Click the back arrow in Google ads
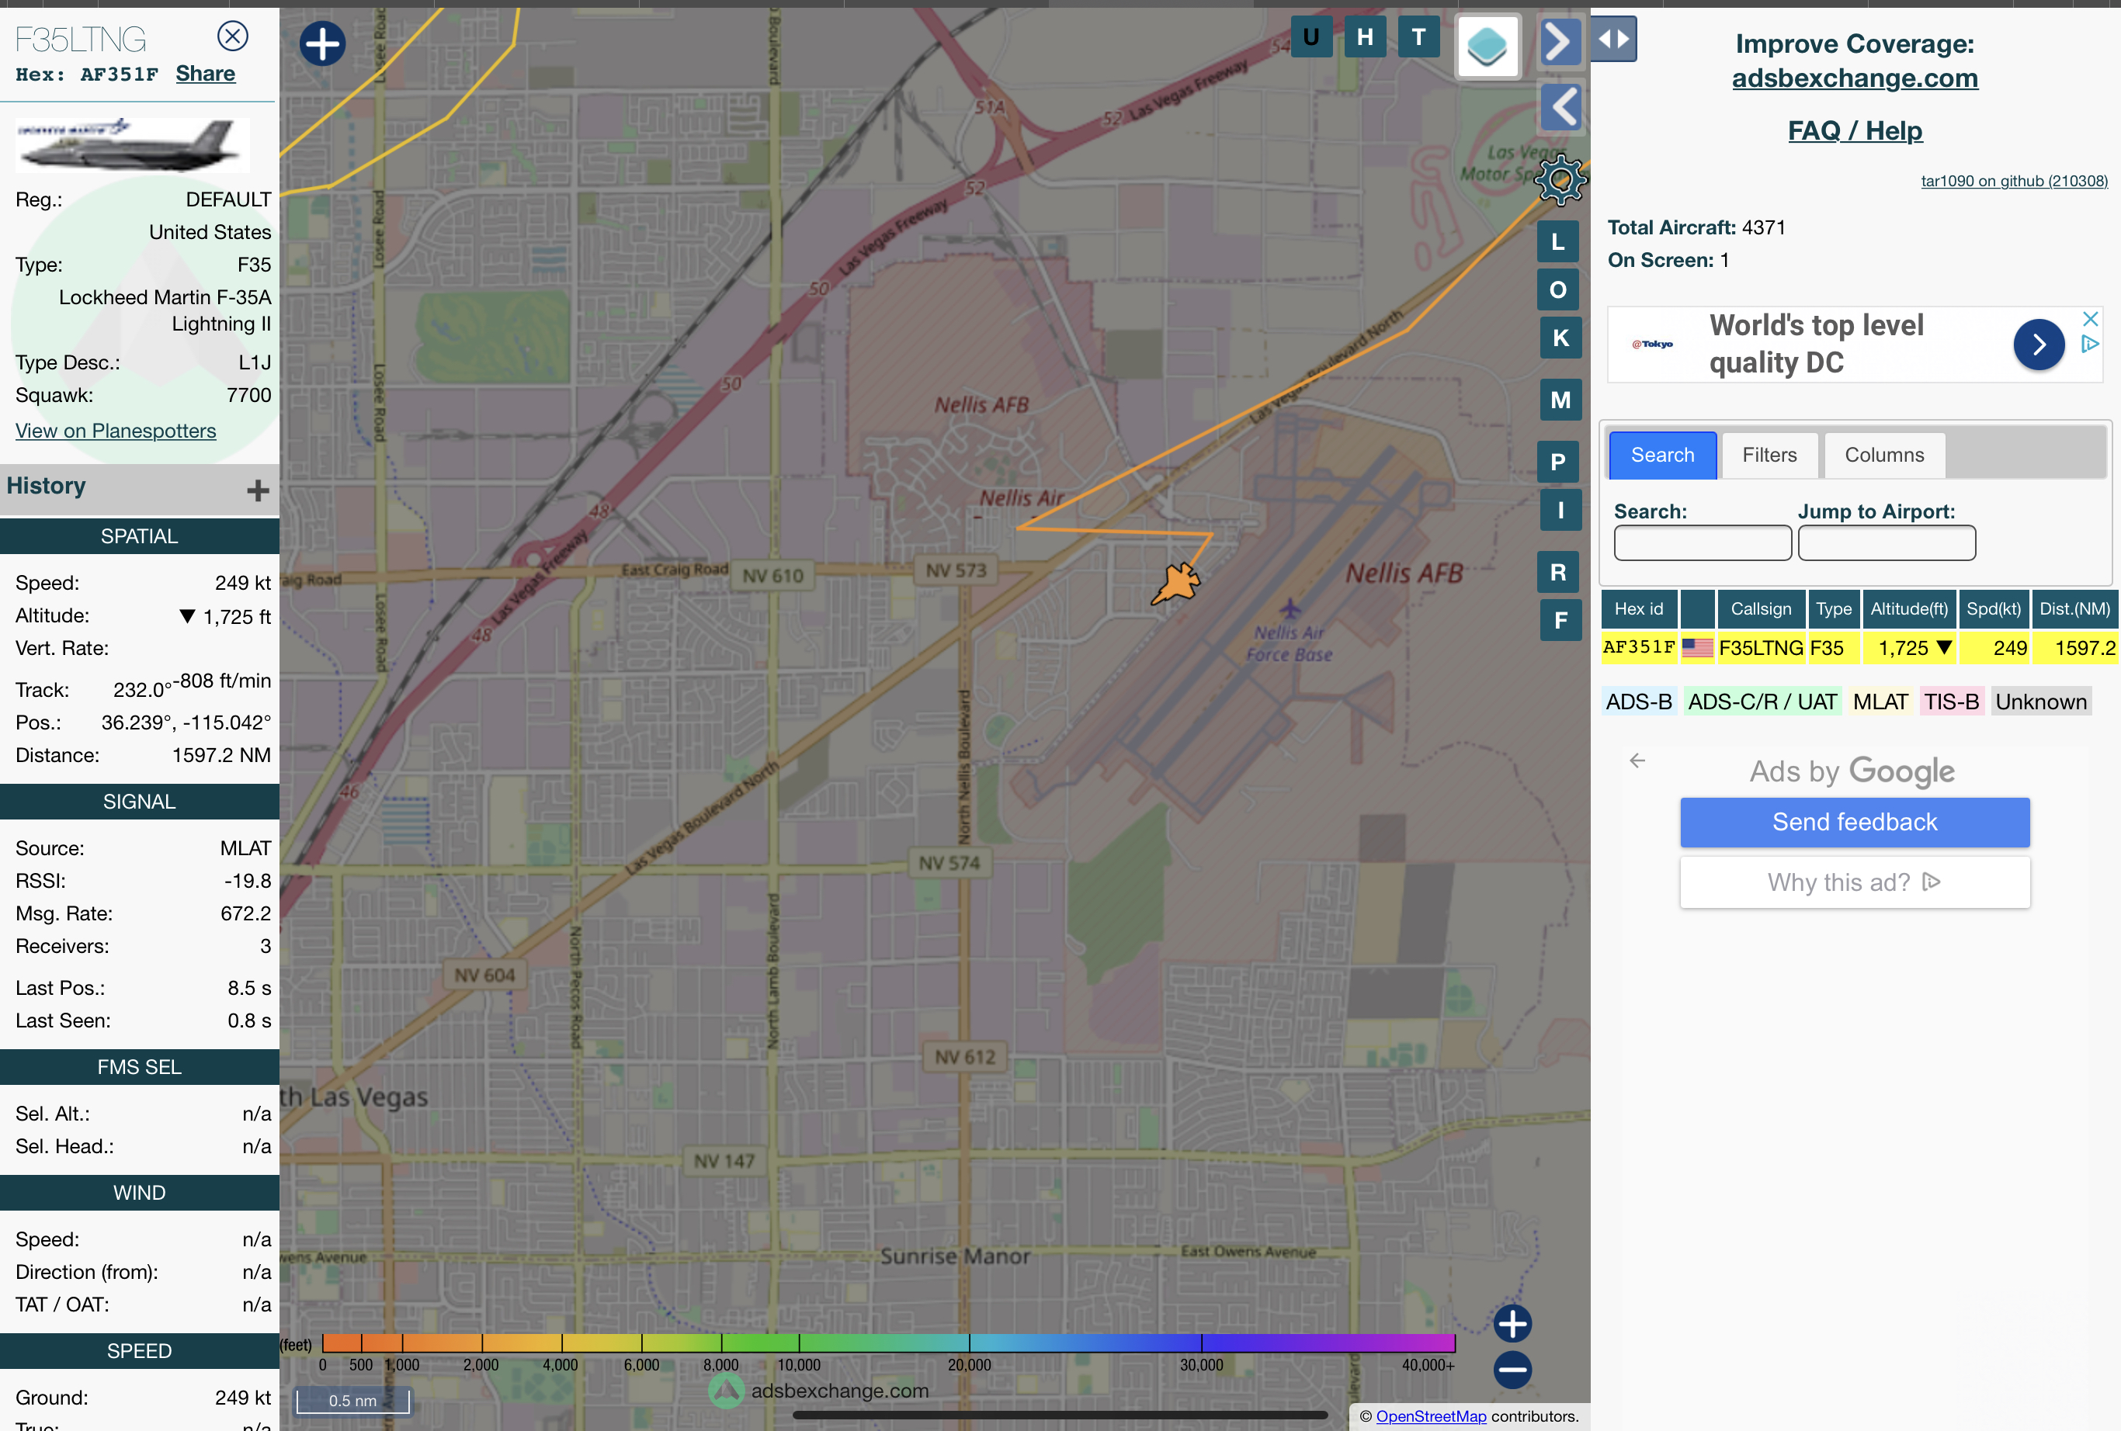The image size is (2121, 1431). point(1637,760)
